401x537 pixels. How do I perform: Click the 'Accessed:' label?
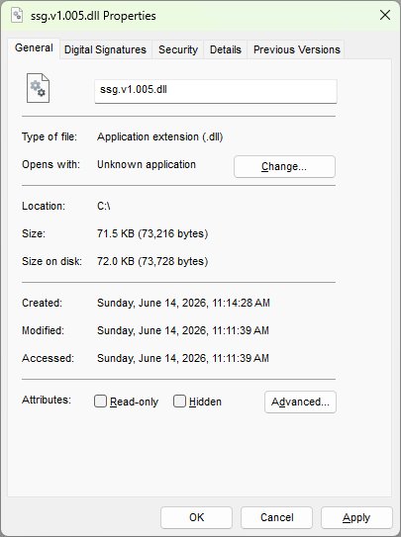pyautogui.click(x=48, y=358)
